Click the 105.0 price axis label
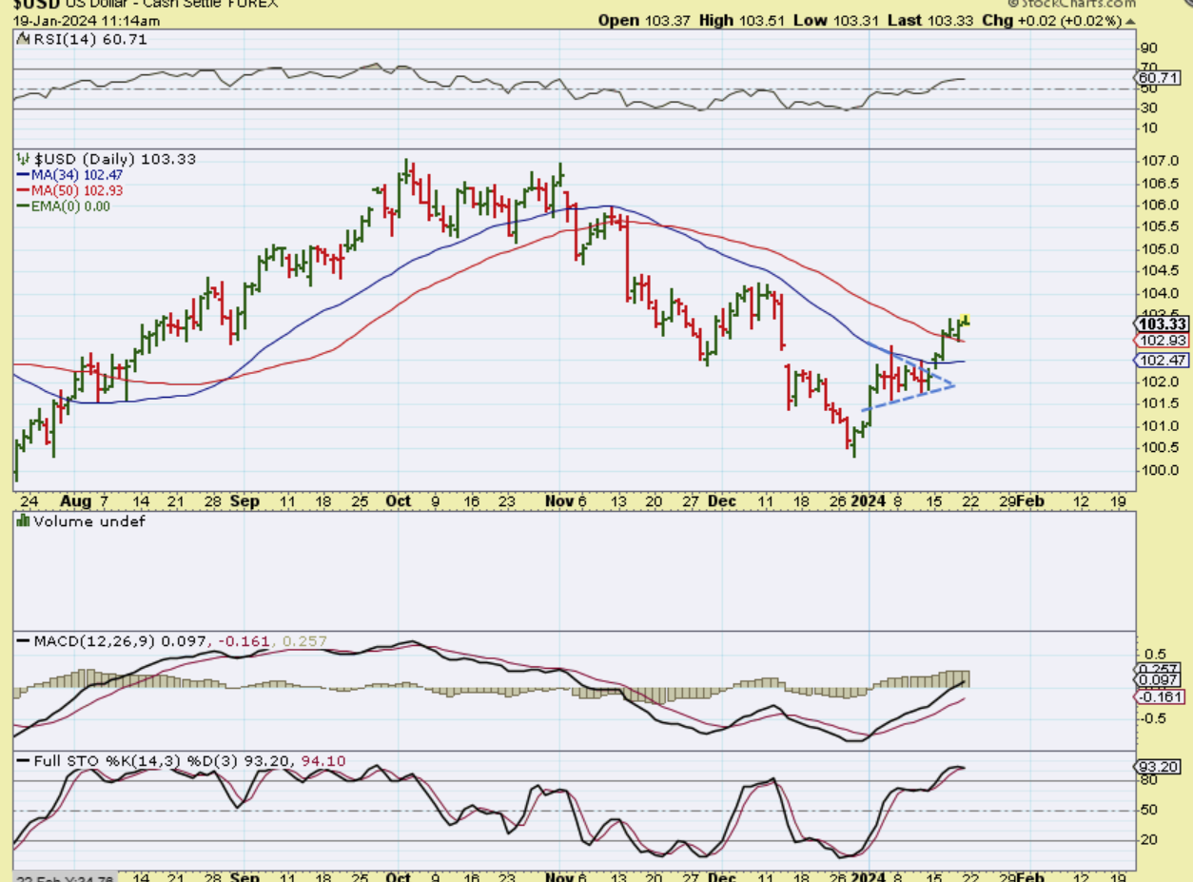The height and width of the screenshot is (882, 1193). click(x=1163, y=249)
